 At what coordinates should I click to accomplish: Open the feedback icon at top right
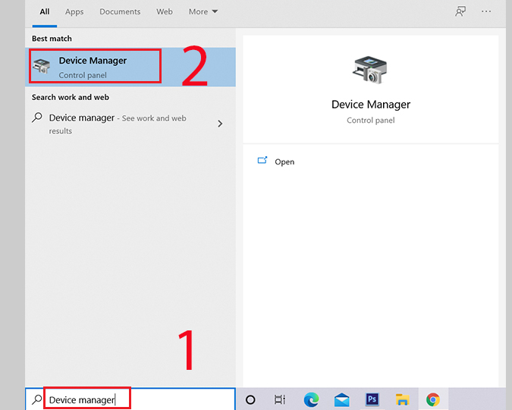pyautogui.click(x=460, y=11)
